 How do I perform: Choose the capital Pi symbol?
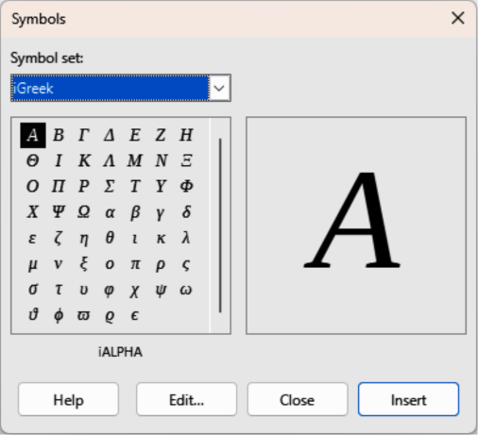point(59,187)
